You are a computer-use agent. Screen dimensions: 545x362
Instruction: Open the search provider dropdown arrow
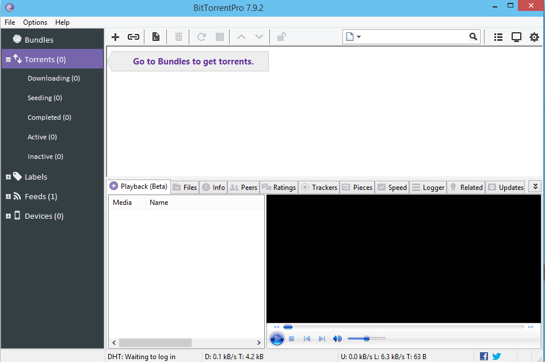359,36
